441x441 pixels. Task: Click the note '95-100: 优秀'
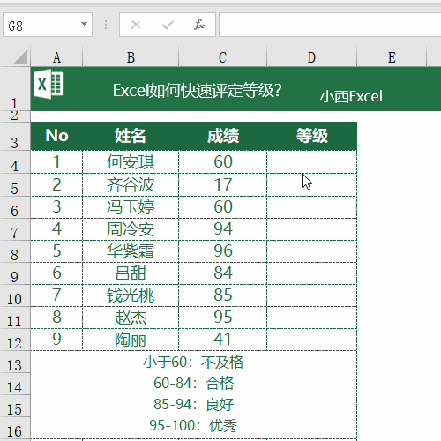click(x=193, y=426)
